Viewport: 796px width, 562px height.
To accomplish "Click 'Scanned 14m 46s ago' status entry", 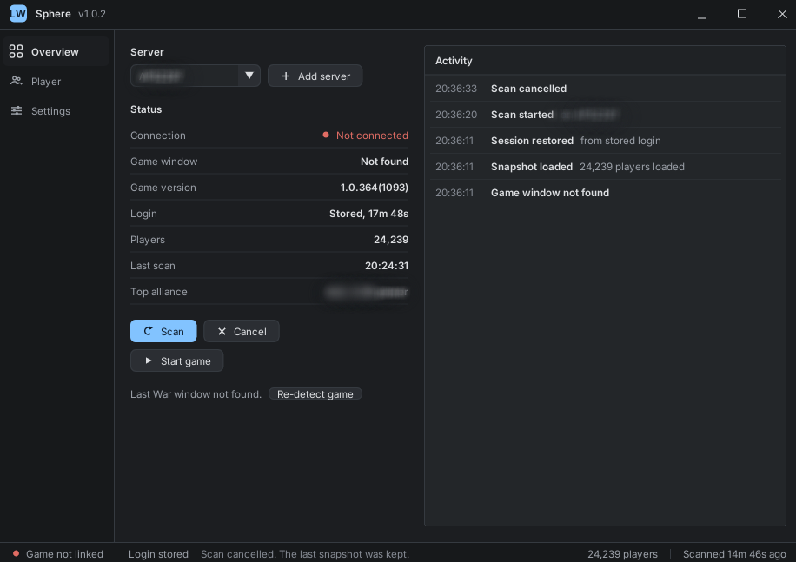I will pos(734,554).
